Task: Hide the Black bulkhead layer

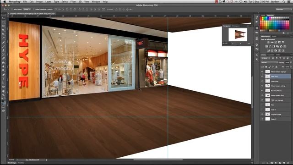Action: 262,91
